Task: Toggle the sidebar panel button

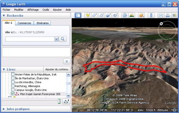Action: point(78,15)
